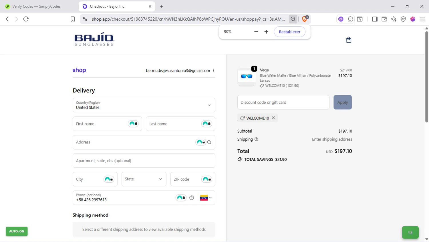Toggle the browser sidebar panel icon
Image resolution: width=429 pixels, height=242 pixels.
coord(375,19)
